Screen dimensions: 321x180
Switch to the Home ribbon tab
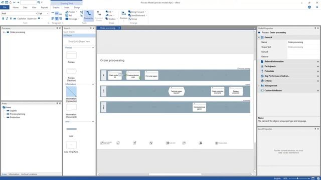tap(16, 7)
